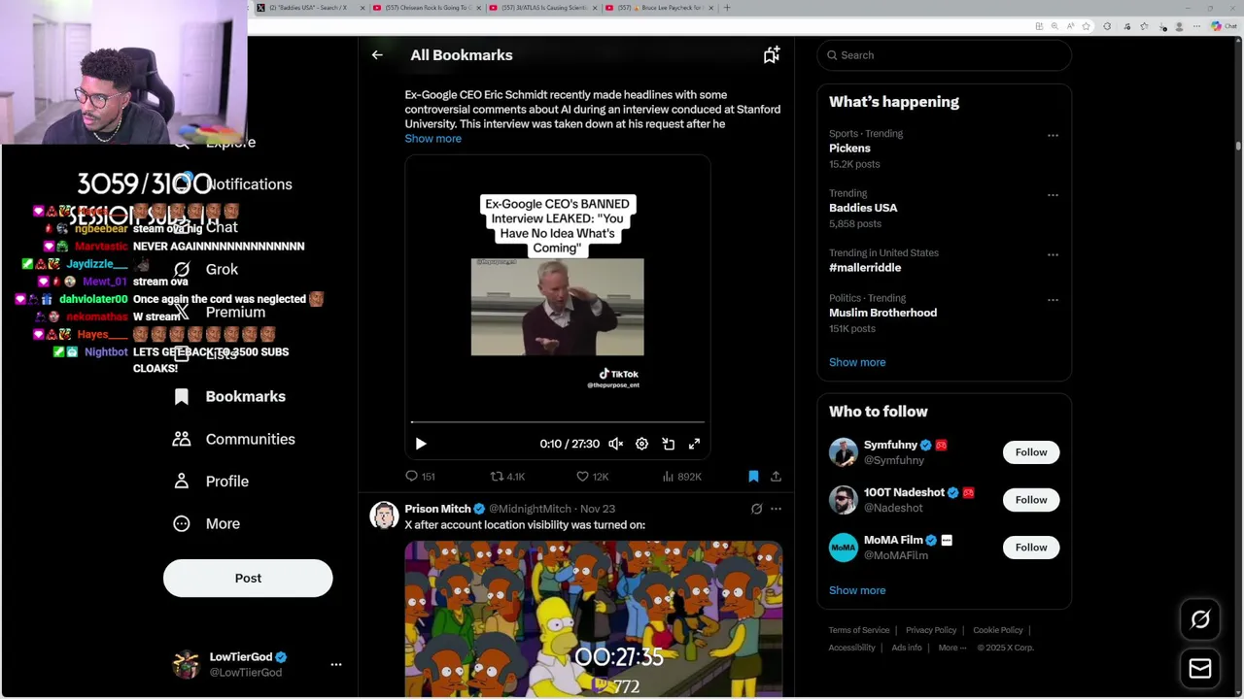This screenshot has width=1244, height=699.
Task: View analytics showing 892K views
Action: (x=681, y=477)
